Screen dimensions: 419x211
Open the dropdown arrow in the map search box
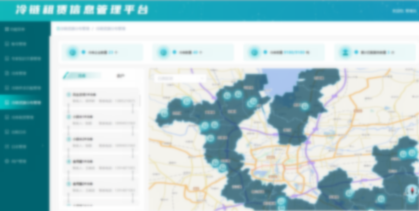point(203,79)
